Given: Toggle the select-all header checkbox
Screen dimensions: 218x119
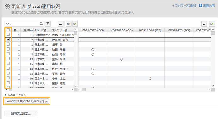Looking at the screenshot, I should point(8,30).
